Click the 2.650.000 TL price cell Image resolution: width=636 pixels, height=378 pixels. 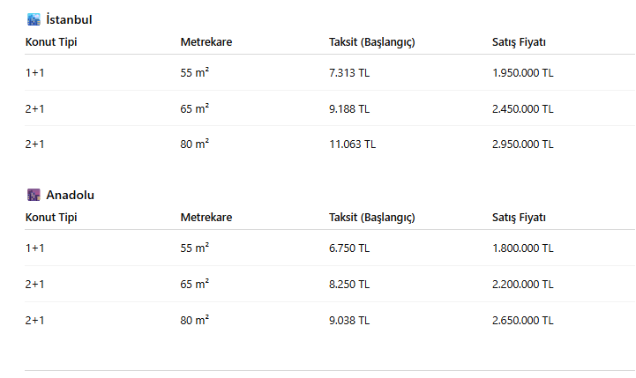pos(523,320)
